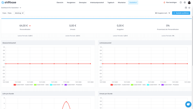
Task: Toggle trusted GmbH - Produktion legend in Abwesenheitsanteil
Action: [73, 85]
